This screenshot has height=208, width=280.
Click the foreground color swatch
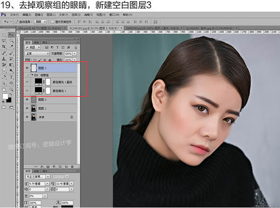pos(5,97)
